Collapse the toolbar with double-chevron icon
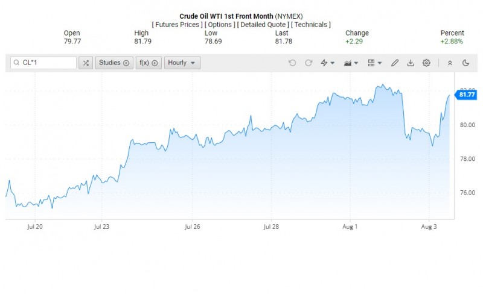The image size is (483, 294). 450,63
